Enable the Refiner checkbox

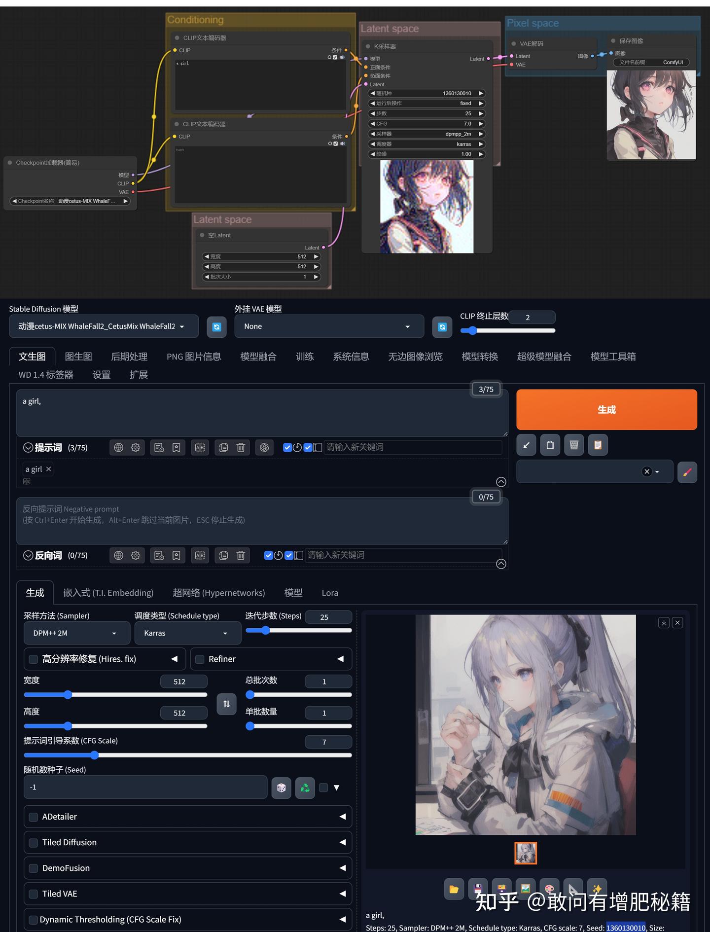[x=200, y=659]
